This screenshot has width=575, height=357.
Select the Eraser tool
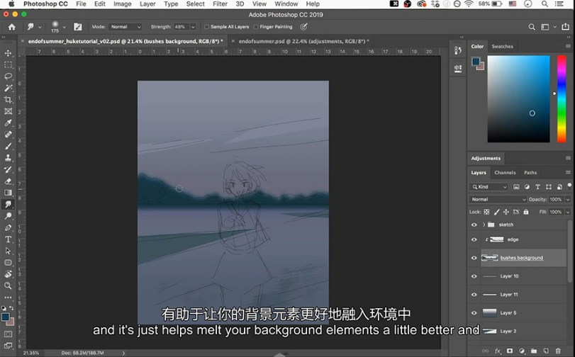click(8, 181)
